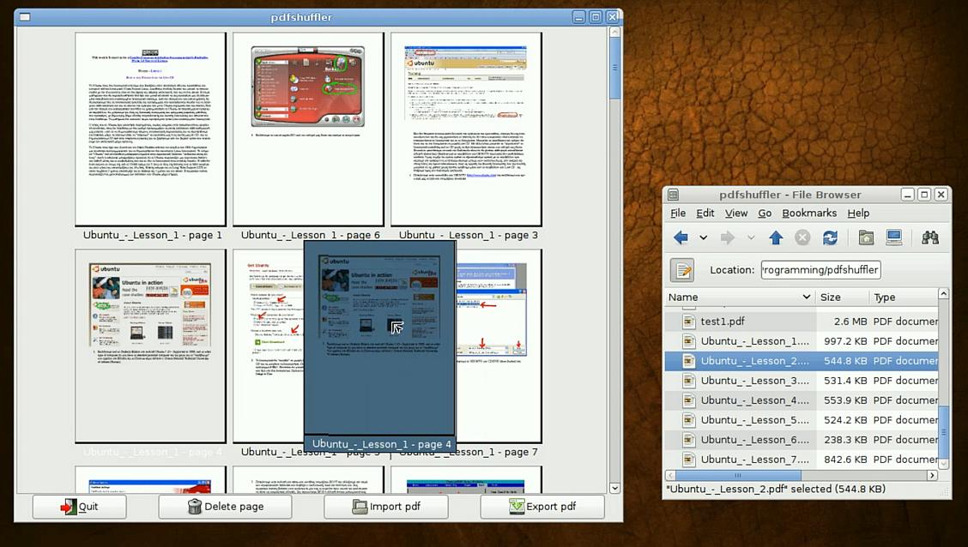Open the Help menu

click(x=858, y=213)
